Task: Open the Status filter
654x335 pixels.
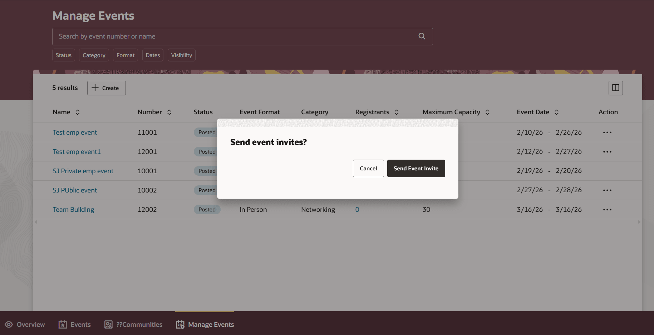Action: (63, 55)
